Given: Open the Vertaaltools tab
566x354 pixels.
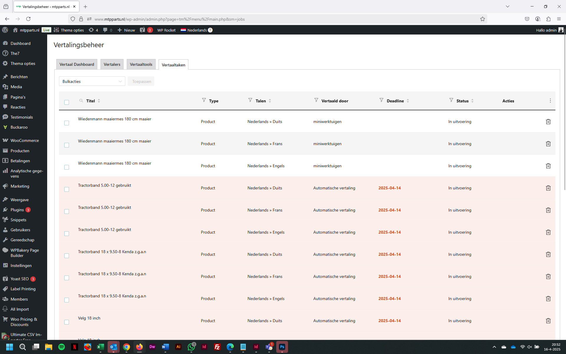Looking at the screenshot, I should coord(141,64).
